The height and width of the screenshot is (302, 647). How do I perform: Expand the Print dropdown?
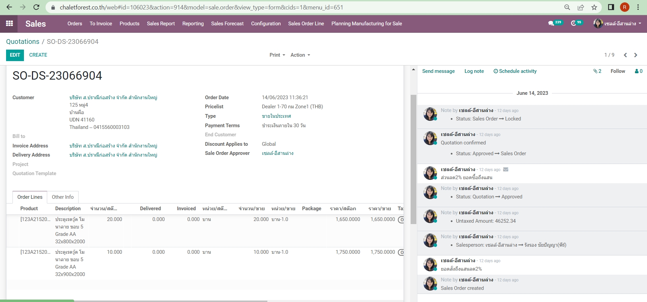[x=277, y=55]
